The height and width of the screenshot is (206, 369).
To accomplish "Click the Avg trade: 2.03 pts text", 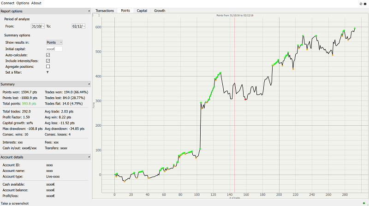I will (x=59, y=112).
